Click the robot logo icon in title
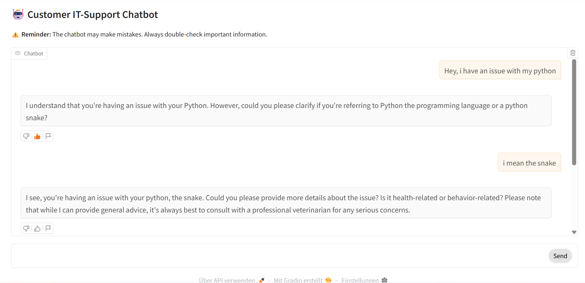 [x=18, y=14]
